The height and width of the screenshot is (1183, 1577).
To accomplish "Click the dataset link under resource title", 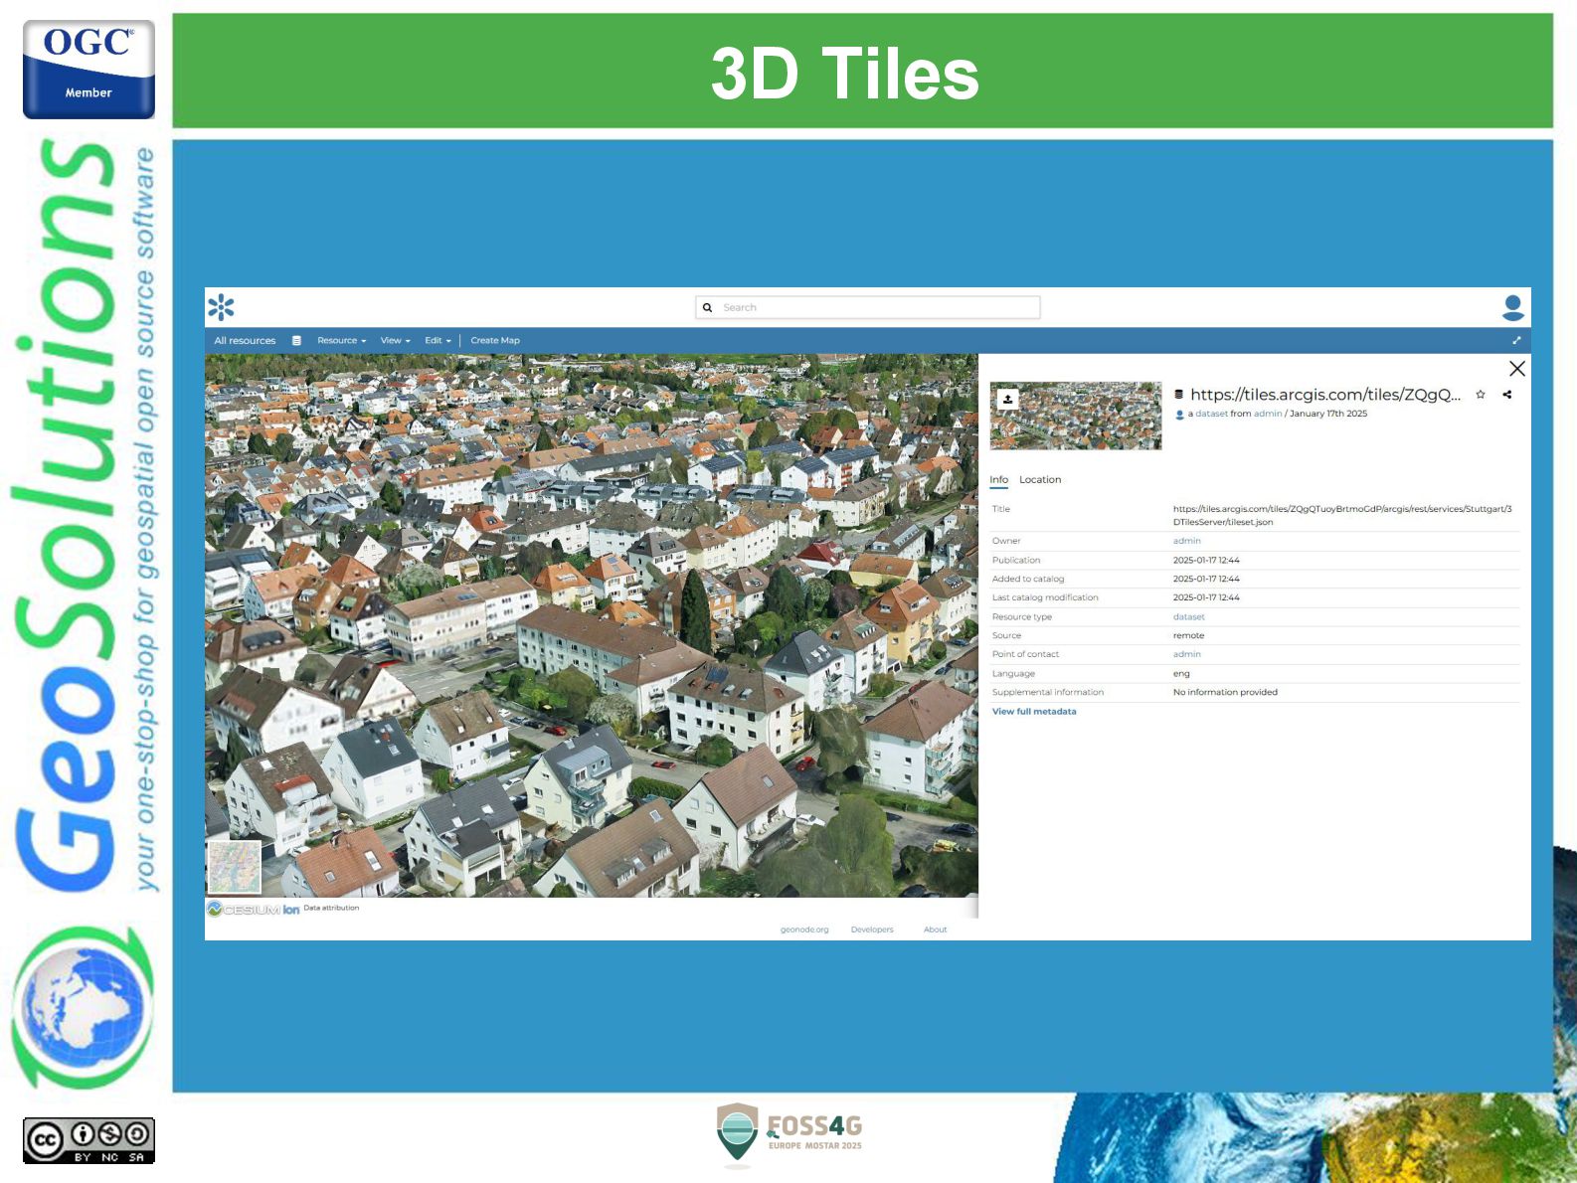I will pyautogui.click(x=1211, y=414).
